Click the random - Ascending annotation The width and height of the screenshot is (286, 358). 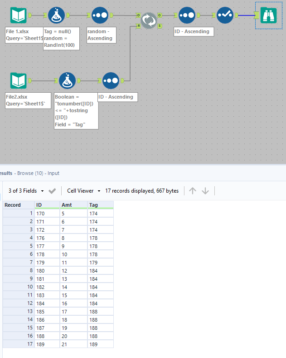(102, 35)
